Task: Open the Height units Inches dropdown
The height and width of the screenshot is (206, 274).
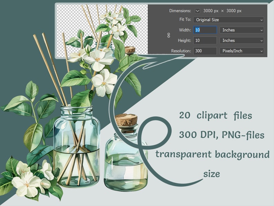Action: 242,41
